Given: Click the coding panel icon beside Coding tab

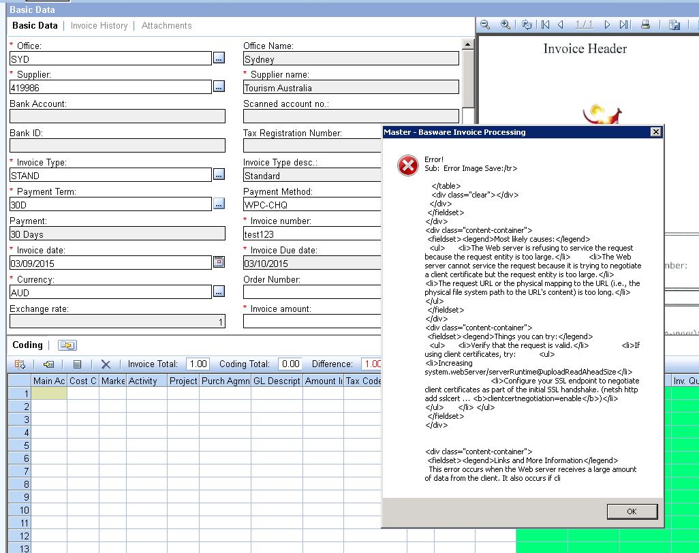Looking at the screenshot, I should tap(67, 345).
